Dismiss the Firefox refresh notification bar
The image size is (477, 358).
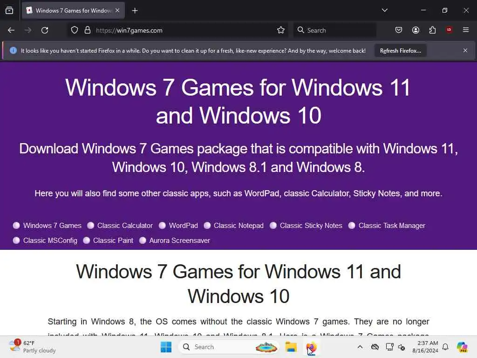coord(465,50)
